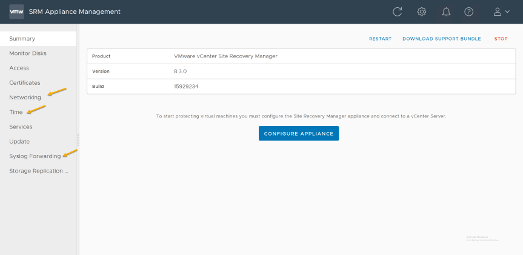
Task: Click the version value 8.3.0
Action: 180,71
